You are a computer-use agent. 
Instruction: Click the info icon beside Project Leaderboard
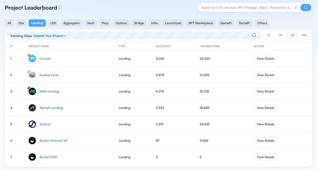pos(60,7)
